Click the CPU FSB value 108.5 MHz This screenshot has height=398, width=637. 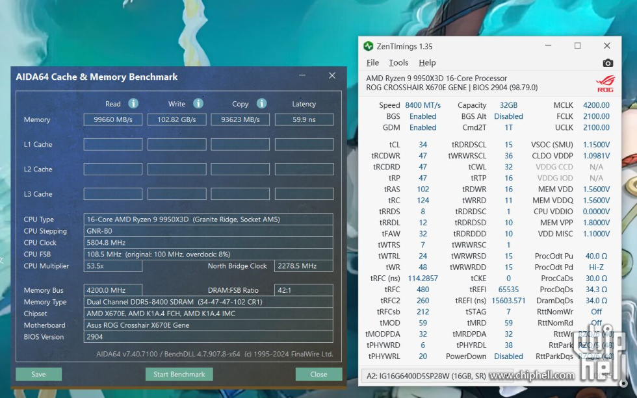tap(209, 255)
